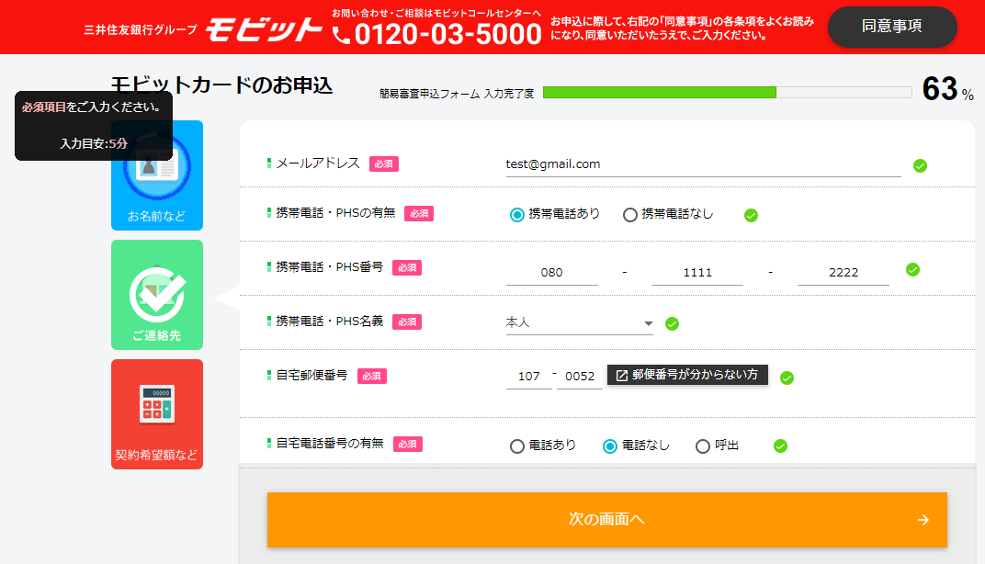Screen dimensions: 985x564
Task: Click the モビットカードのお申込 heading
Action: tap(221, 85)
